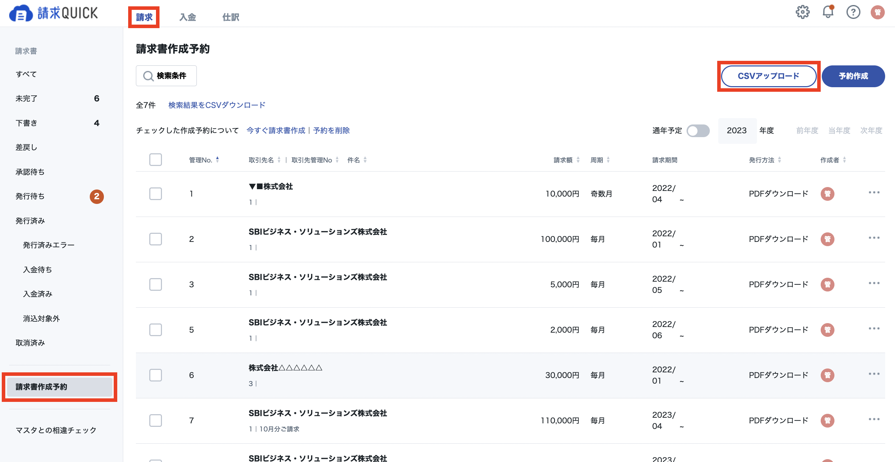Click the 予約作成 button
895x462 pixels.
click(853, 76)
